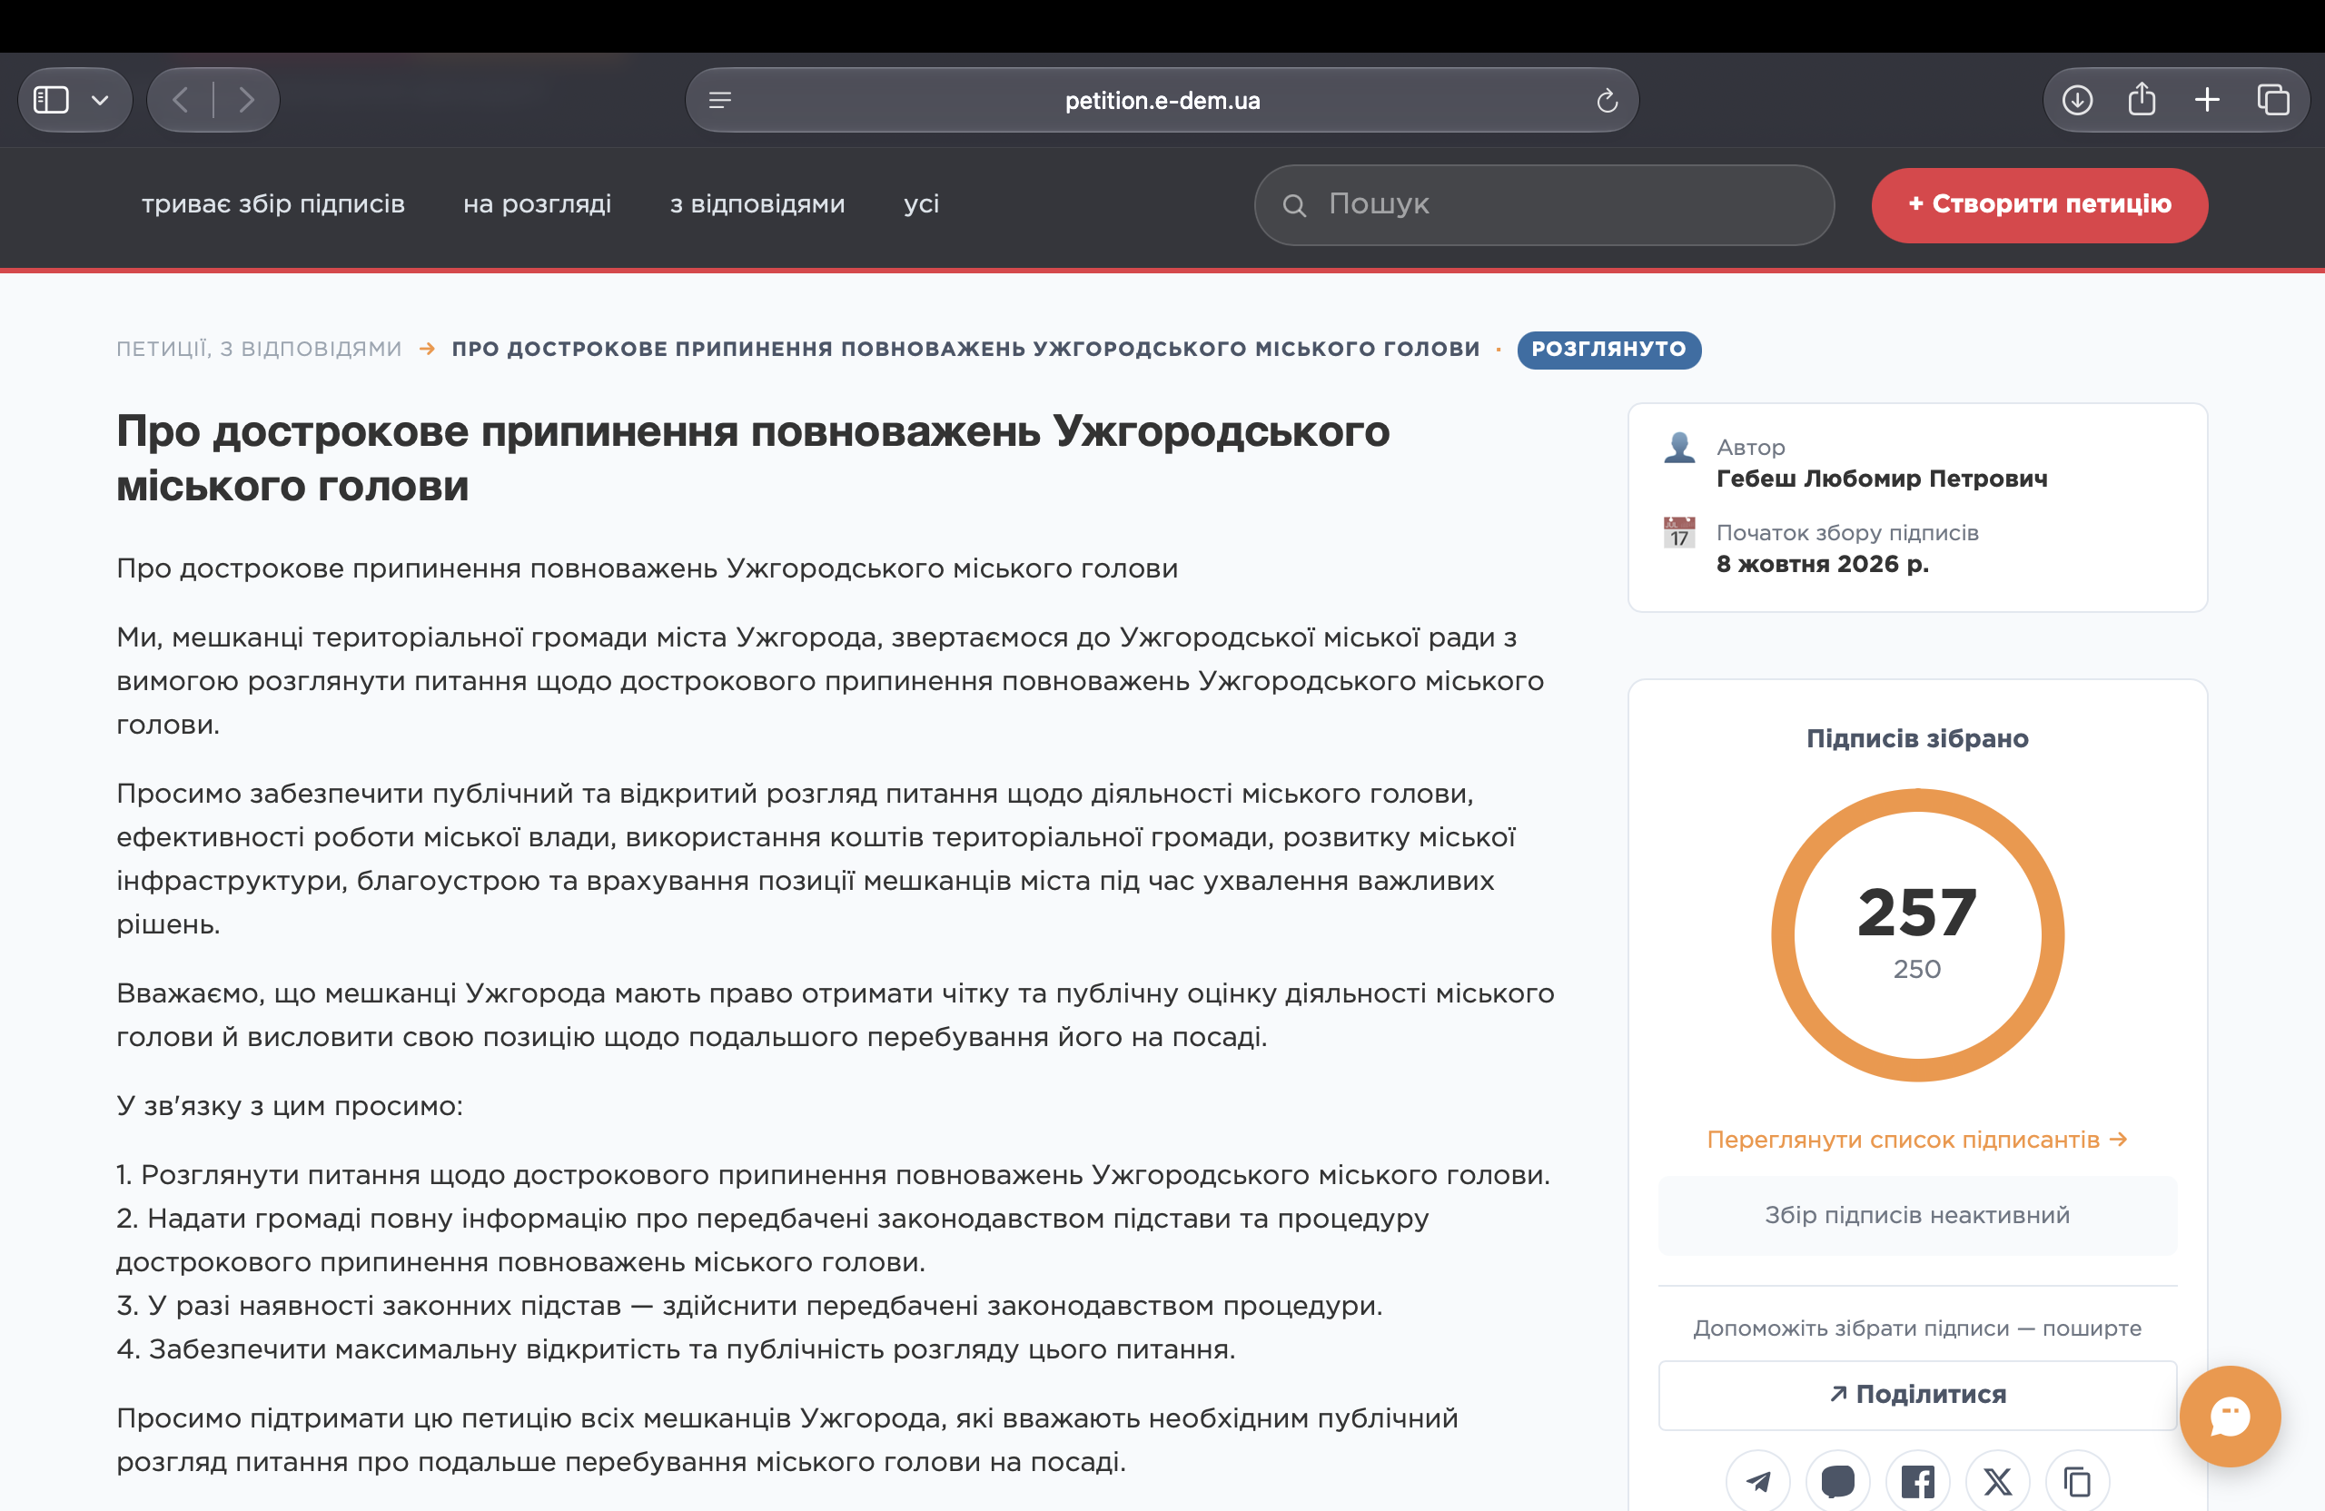Screen dimensions: 2325x1511
Task: Open 'Переглянути список підписантів' link
Action: [1916, 1139]
